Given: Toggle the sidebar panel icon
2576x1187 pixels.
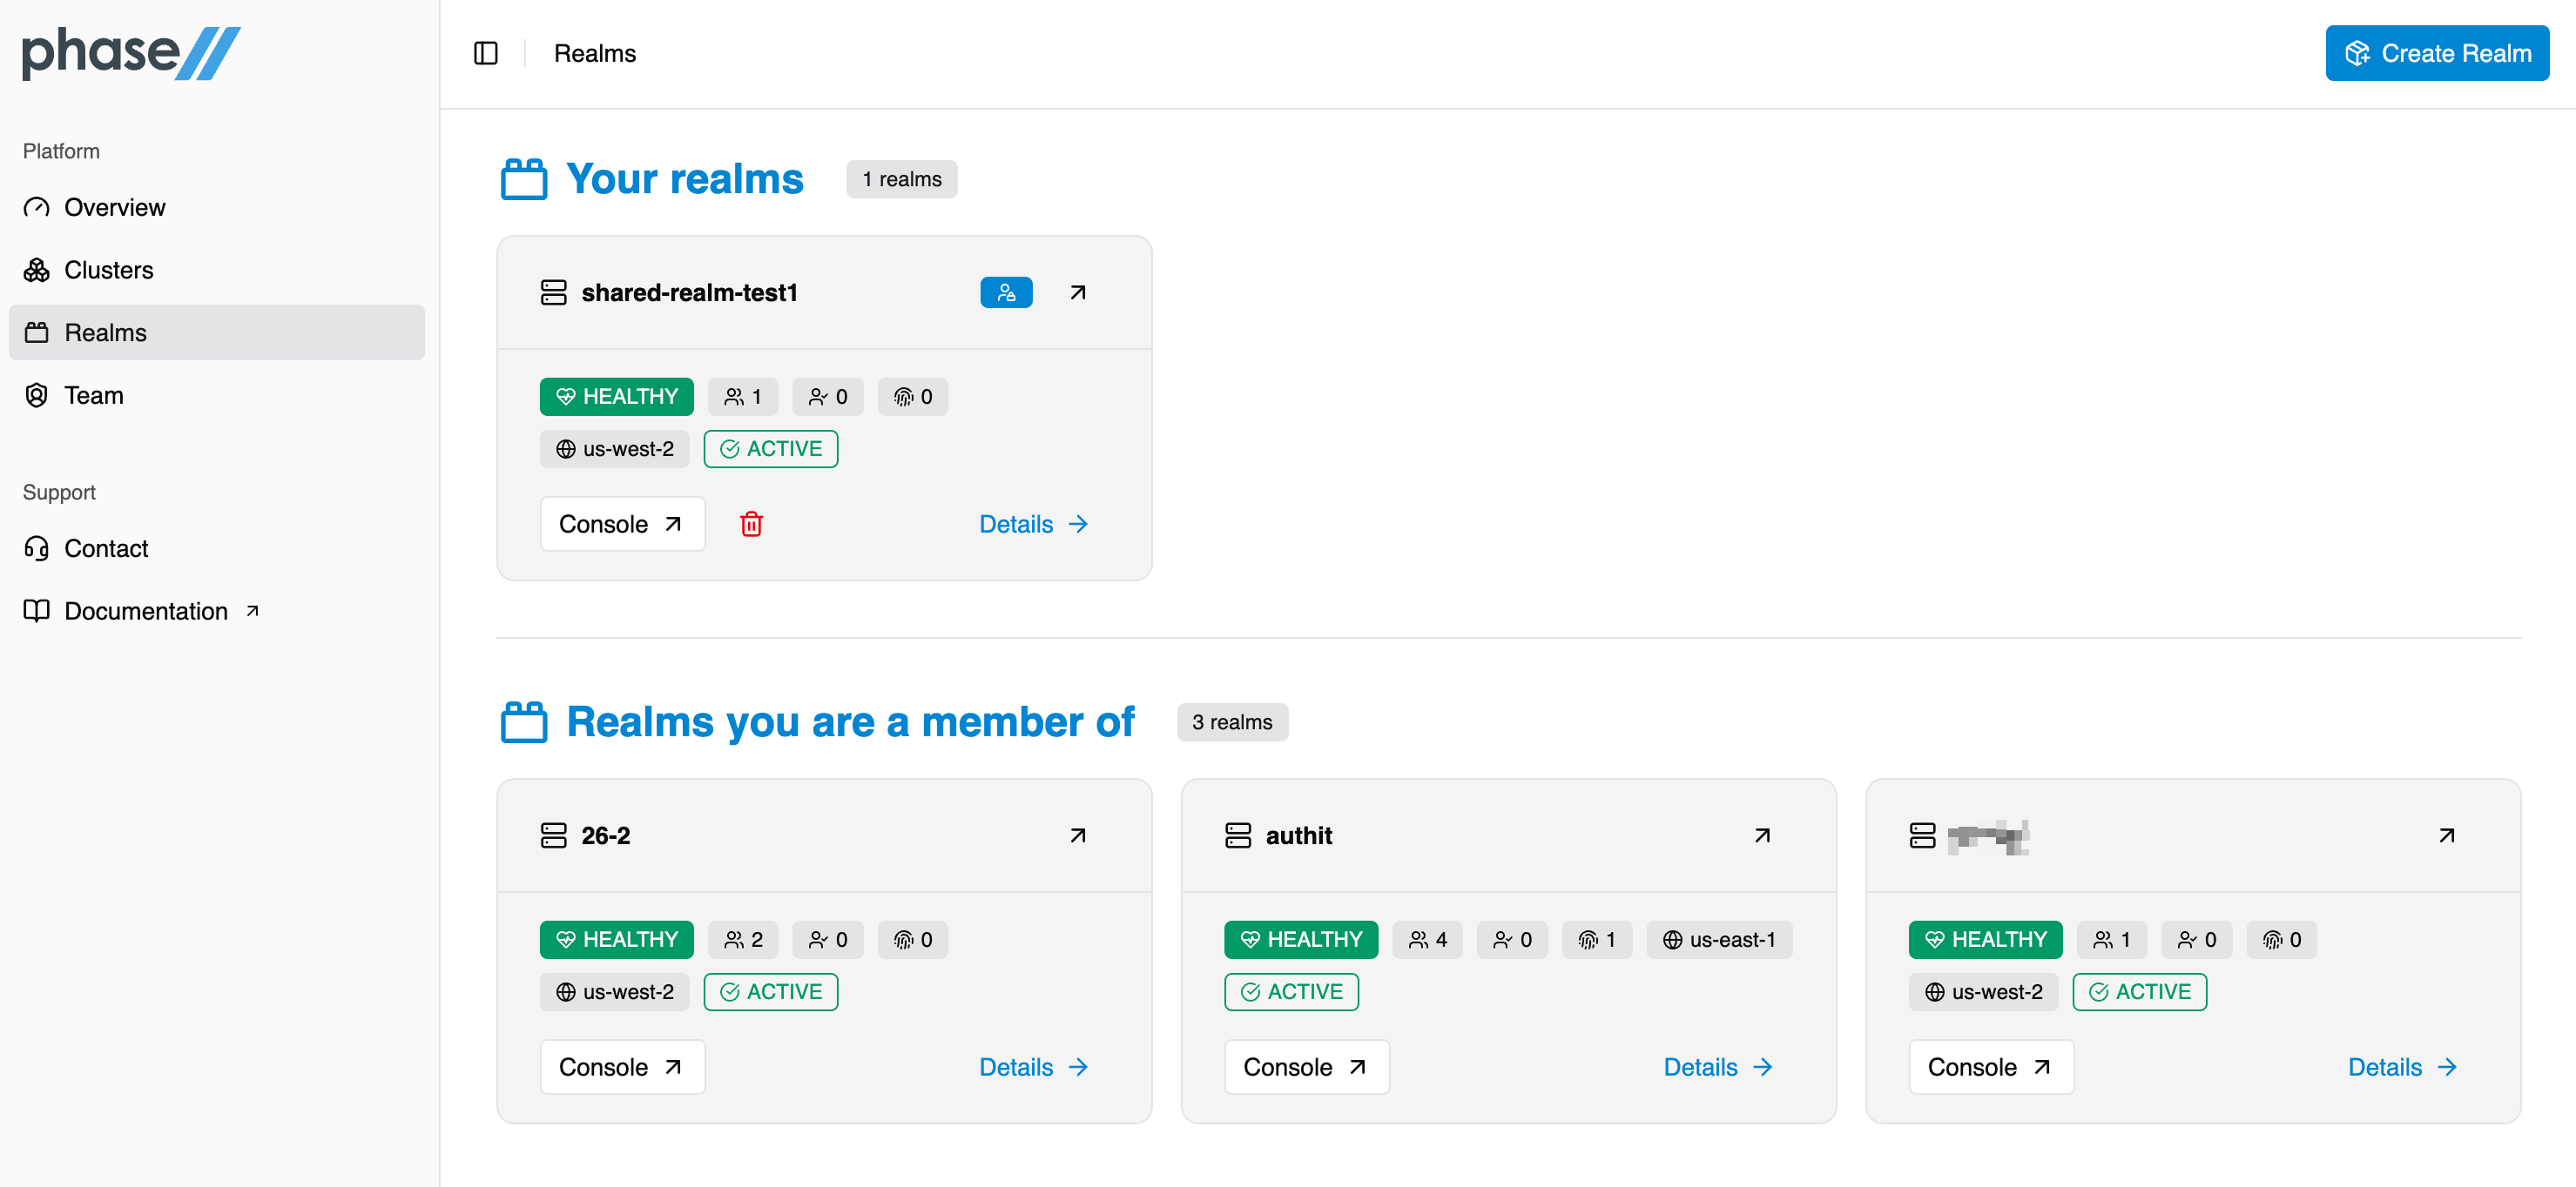Looking at the screenshot, I should [x=486, y=53].
